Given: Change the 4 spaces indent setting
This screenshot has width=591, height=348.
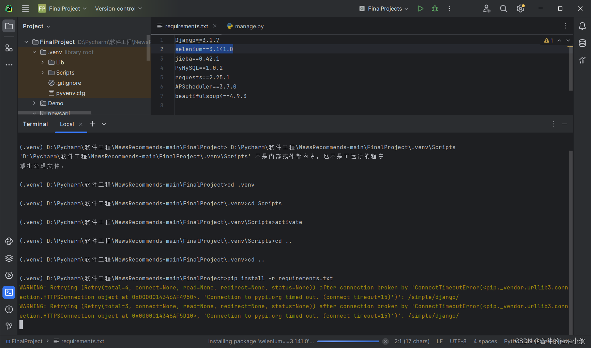Looking at the screenshot, I should (x=485, y=341).
